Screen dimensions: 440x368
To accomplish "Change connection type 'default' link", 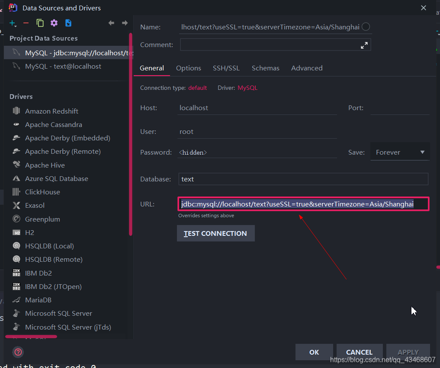I will click(198, 88).
